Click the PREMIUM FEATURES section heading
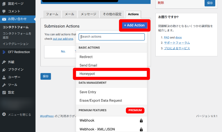Screen dimensions: 222x132 92,110
